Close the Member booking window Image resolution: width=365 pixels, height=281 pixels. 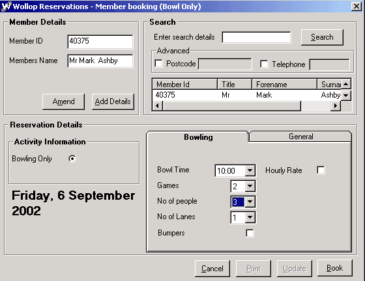point(357,7)
